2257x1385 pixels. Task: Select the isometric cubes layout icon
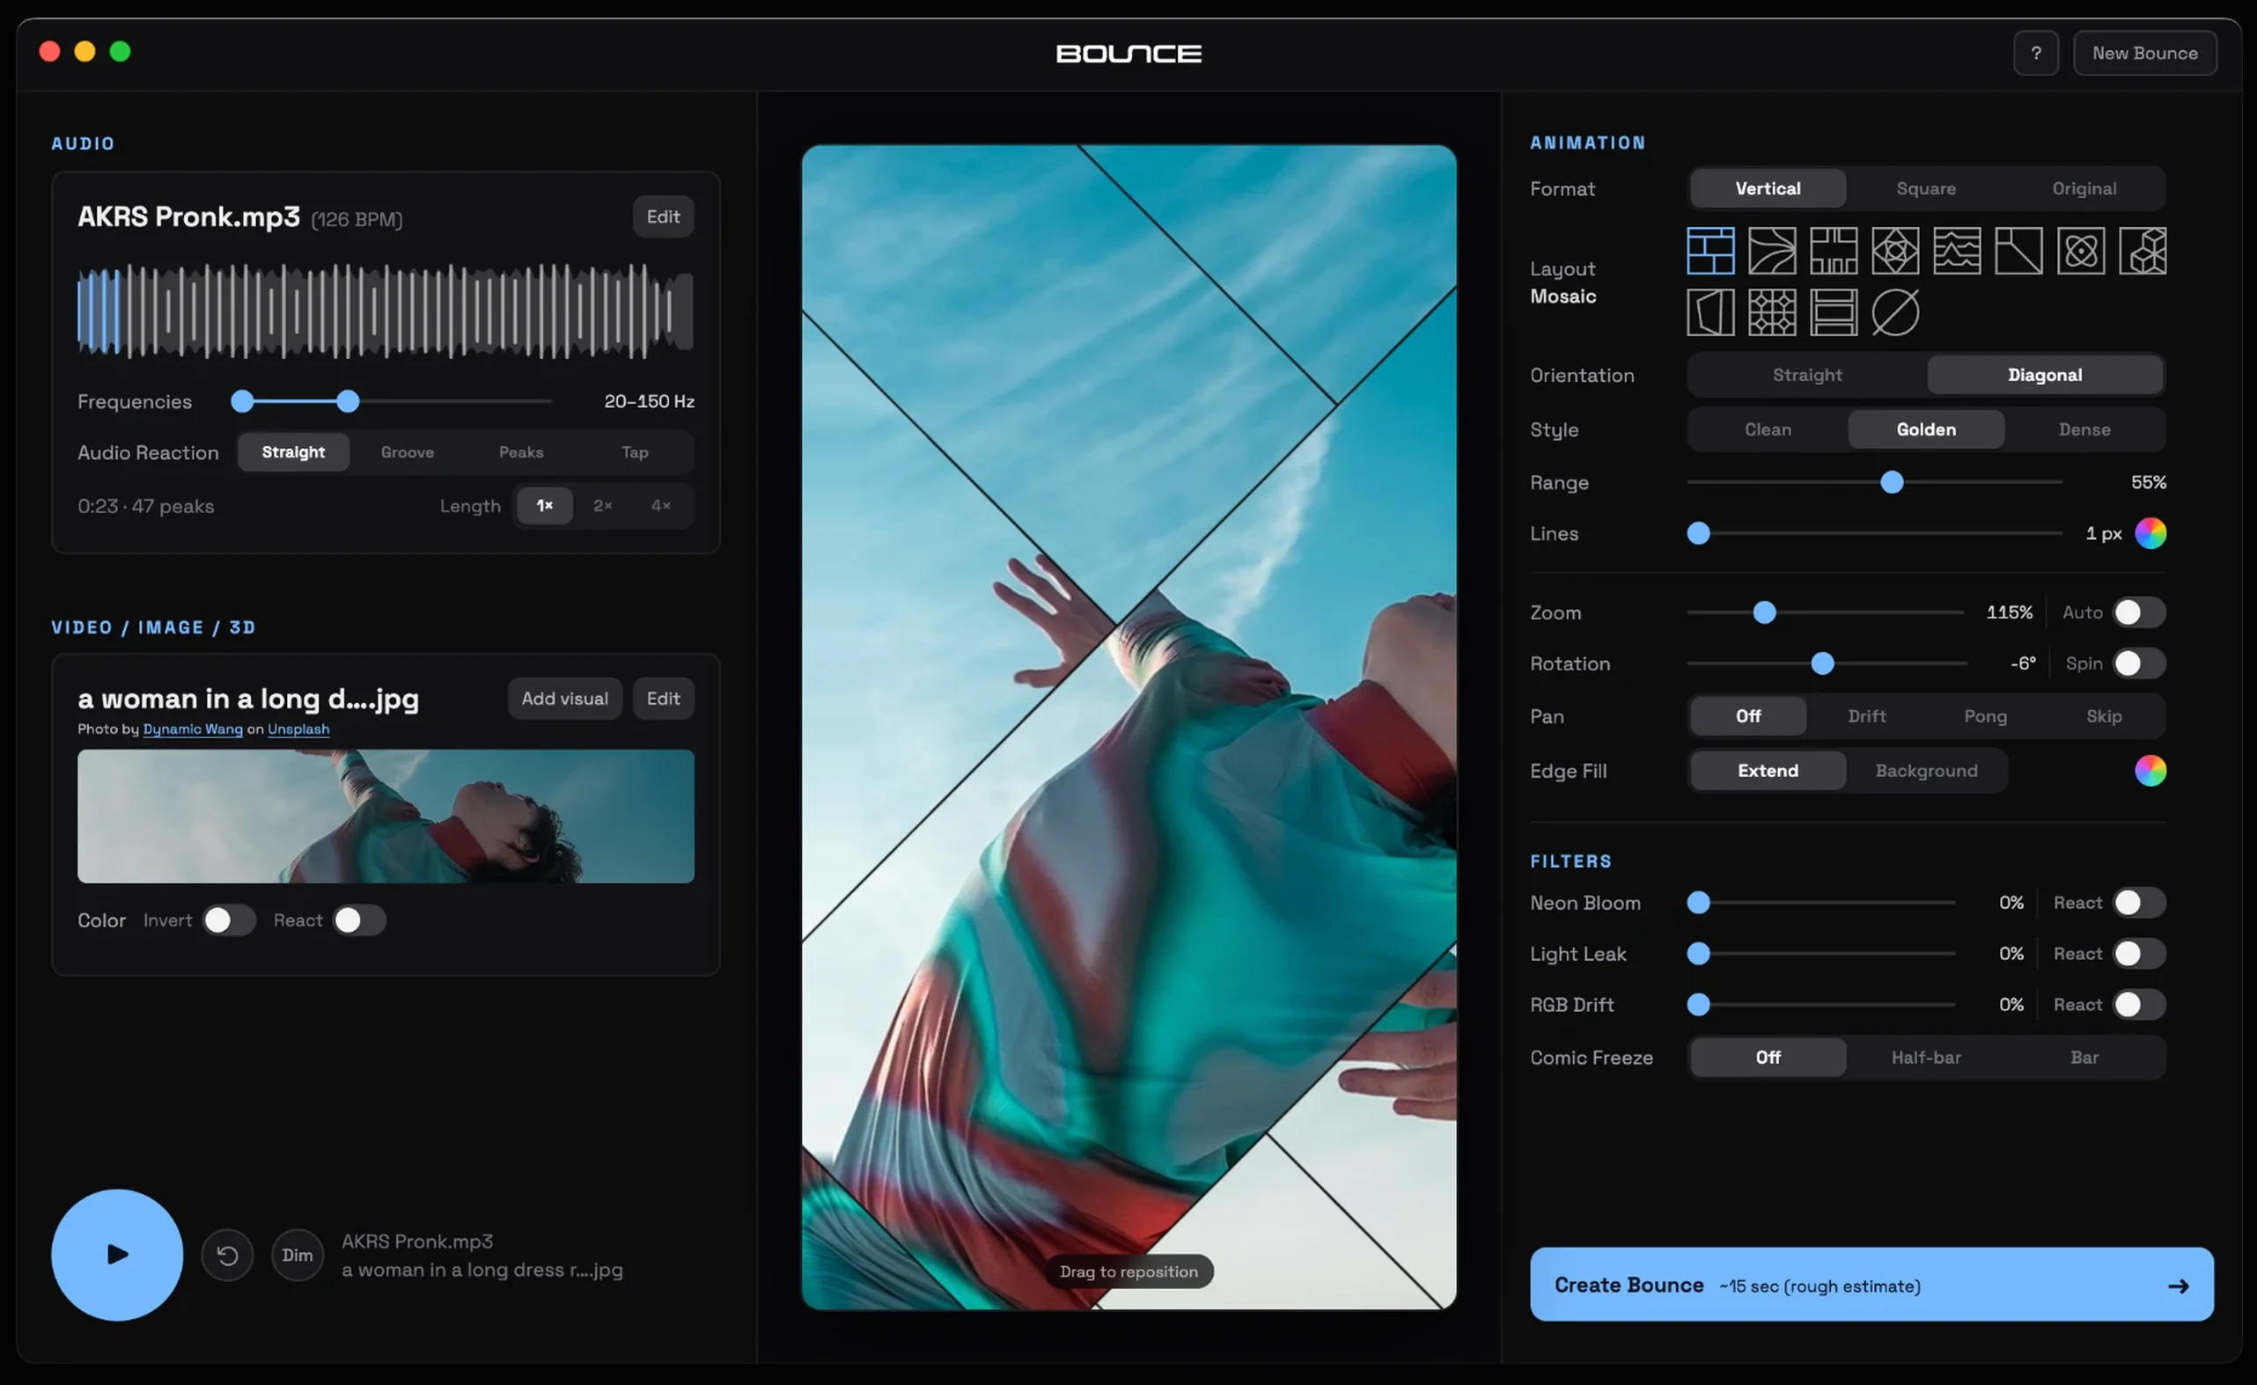pyautogui.click(x=2143, y=251)
